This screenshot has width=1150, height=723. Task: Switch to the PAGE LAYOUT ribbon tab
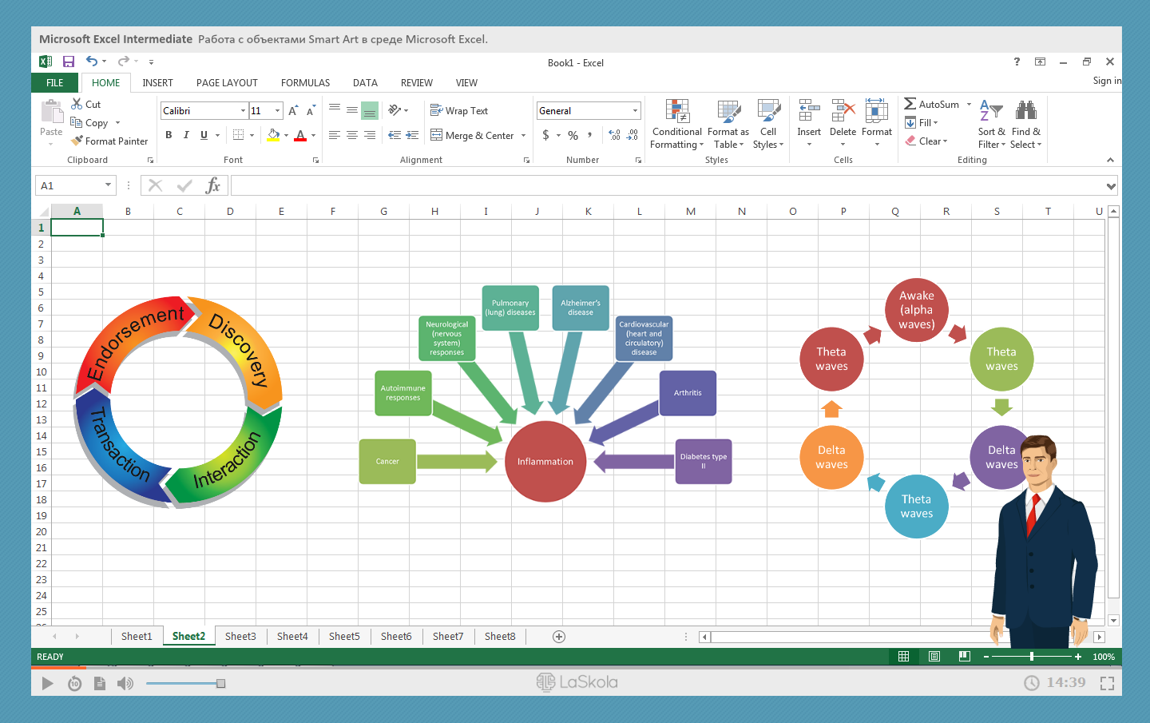point(227,82)
